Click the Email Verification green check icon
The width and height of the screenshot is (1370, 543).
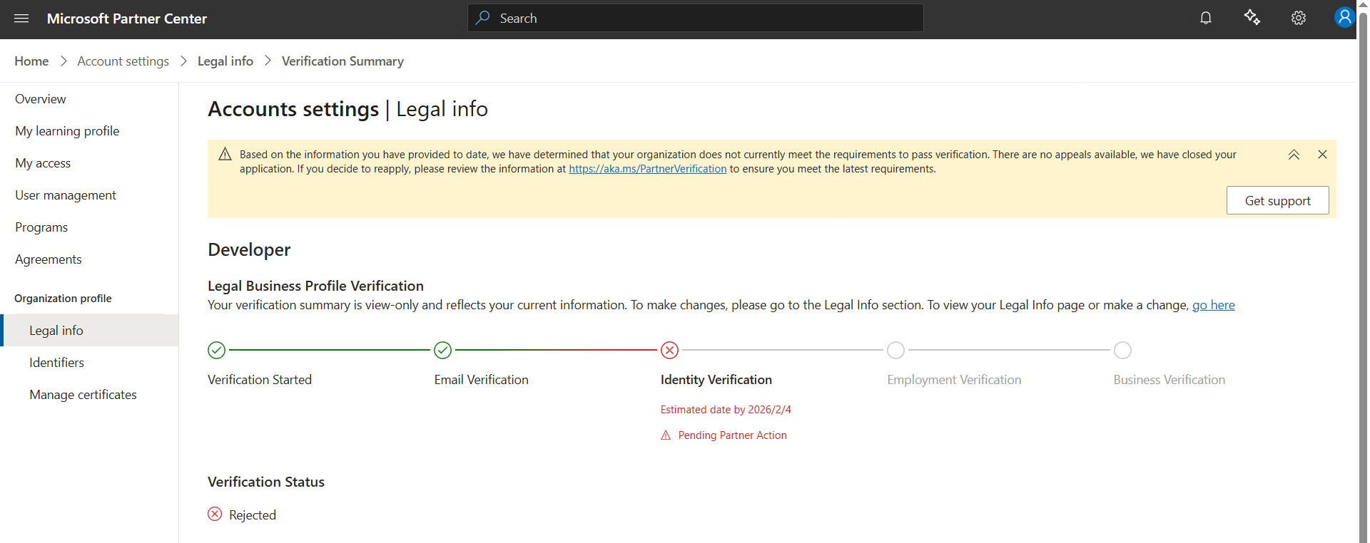click(442, 350)
